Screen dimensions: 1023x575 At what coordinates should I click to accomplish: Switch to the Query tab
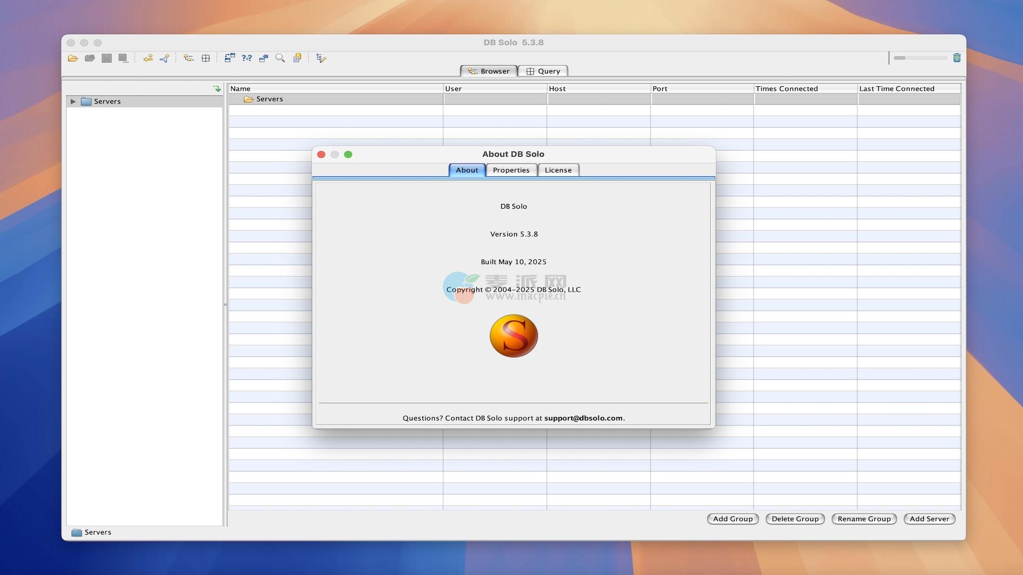point(543,71)
